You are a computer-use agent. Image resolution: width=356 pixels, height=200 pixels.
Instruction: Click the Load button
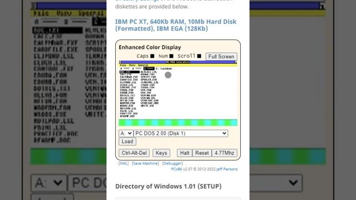click(127, 142)
